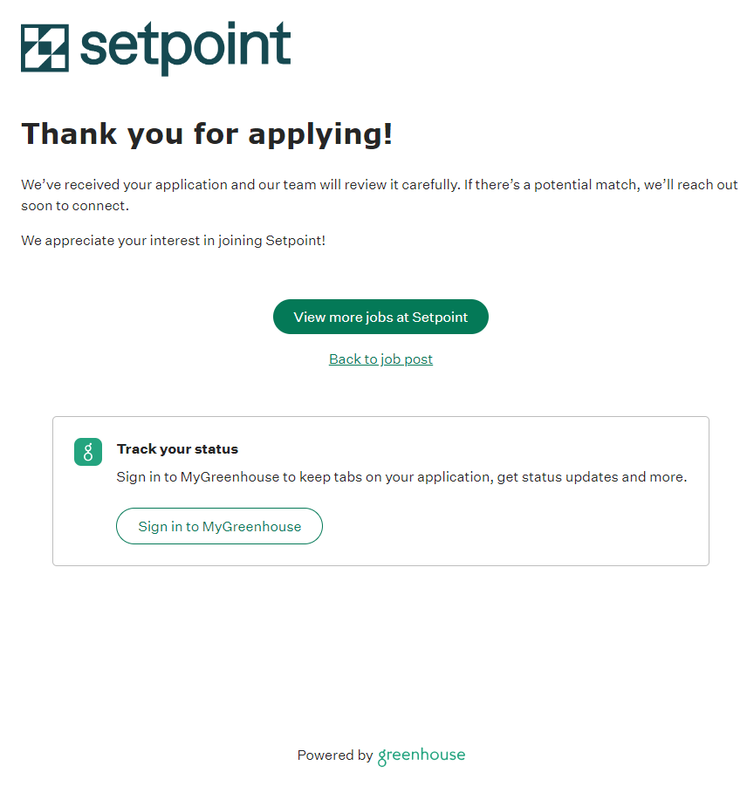The height and width of the screenshot is (786, 747).
Task: Click the "soon to connect." line
Action: click(75, 207)
